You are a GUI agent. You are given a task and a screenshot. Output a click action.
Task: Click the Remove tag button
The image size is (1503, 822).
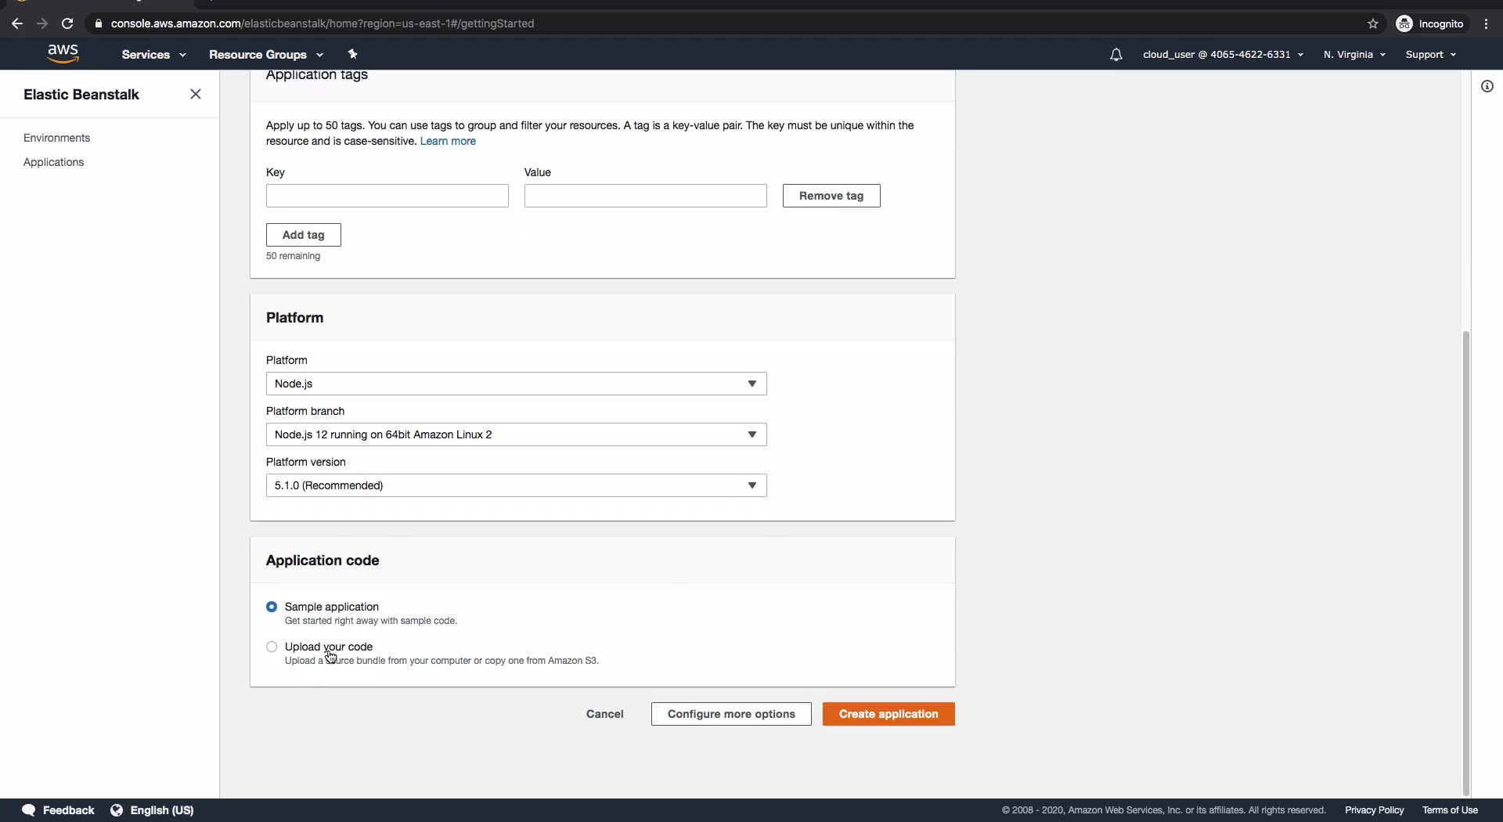(831, 196)
